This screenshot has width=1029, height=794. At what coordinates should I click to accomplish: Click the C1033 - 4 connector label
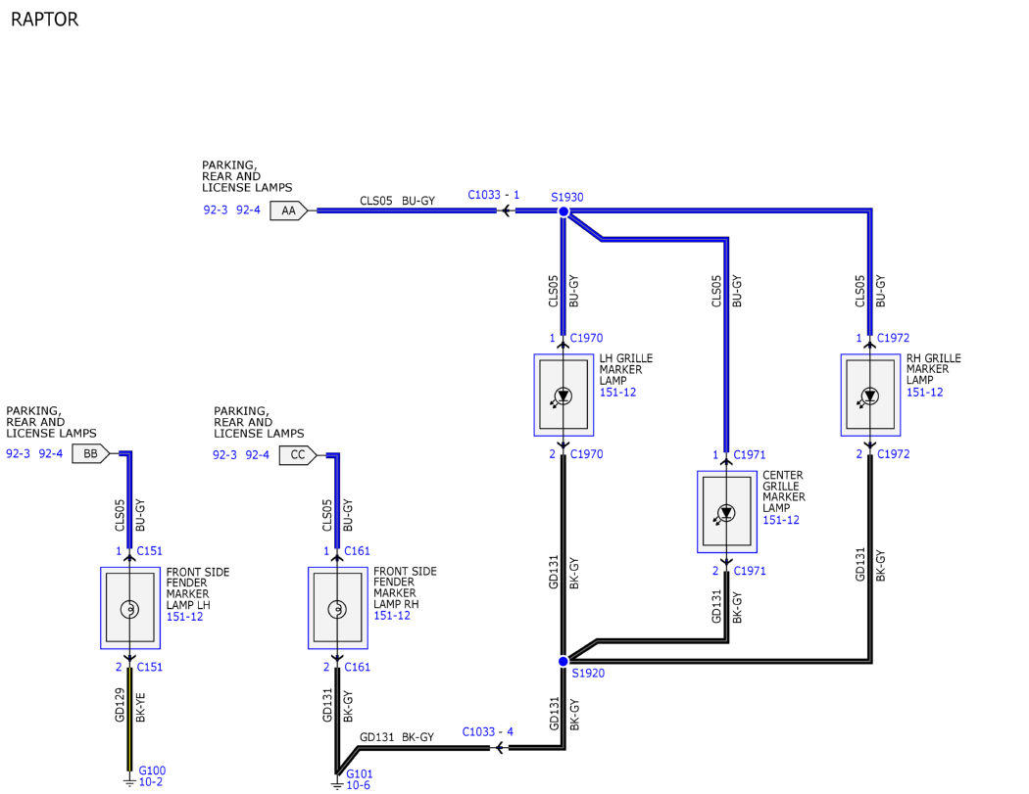pos(488,731)
